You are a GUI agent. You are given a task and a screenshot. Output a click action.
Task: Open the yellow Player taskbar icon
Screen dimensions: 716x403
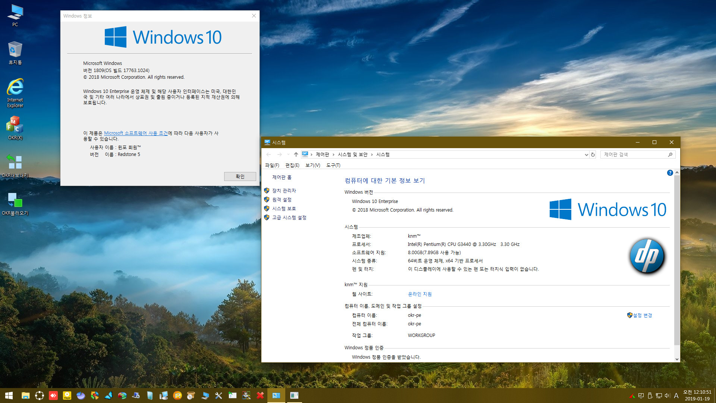67,396
